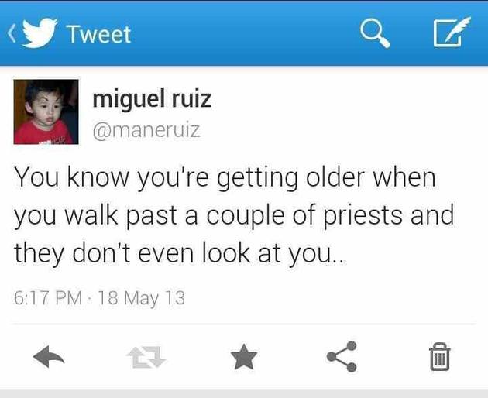Click the gray strip below the tweet

tap(244, 393)
